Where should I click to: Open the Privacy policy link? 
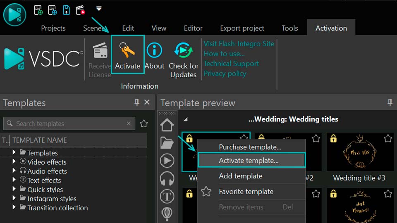click(x=225, y=74)
